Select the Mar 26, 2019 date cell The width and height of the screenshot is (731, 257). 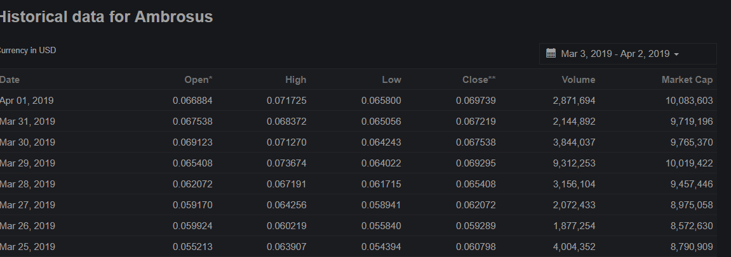[27, 226]
